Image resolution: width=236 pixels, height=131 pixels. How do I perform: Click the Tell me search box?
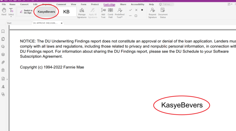(x=168, y=5)
